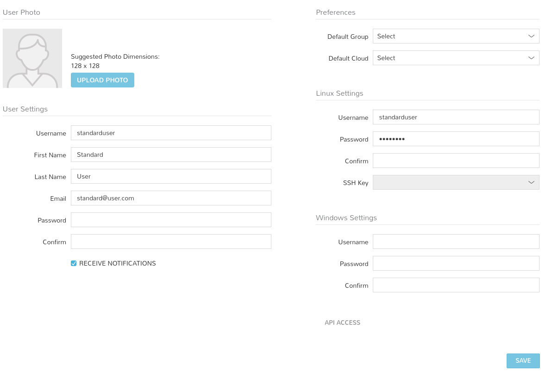
Task: Click the Windows Settings Username field
Action: (456, 242)
